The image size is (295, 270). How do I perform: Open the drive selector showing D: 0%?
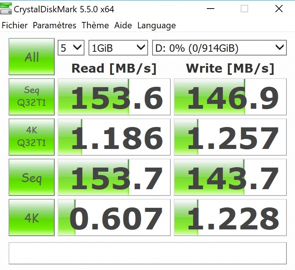pos(219,48)
